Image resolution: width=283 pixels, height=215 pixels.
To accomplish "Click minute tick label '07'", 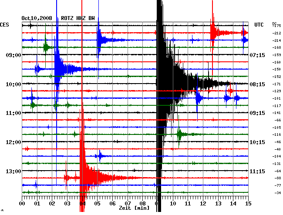I will point(128,204).
